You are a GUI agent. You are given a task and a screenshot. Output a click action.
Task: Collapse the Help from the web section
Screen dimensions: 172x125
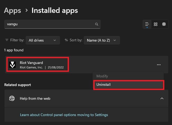(x=162, y=98)
